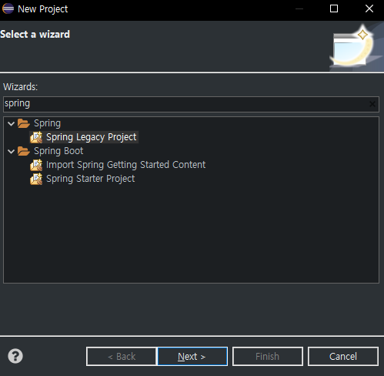The height and width of the screenshot is (376, 384).
Task: Click the Back button
Action: [x=122, y=357]
